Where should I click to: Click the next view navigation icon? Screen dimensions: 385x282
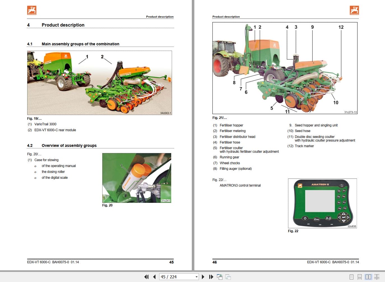228,277
